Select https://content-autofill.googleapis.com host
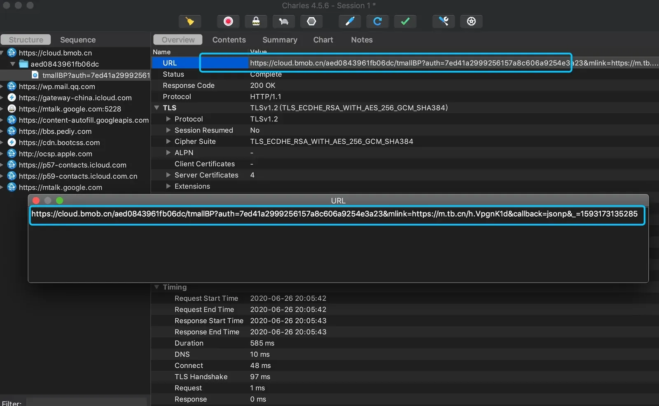This screenshot has height=406, width=659. (x=84, y=120)
